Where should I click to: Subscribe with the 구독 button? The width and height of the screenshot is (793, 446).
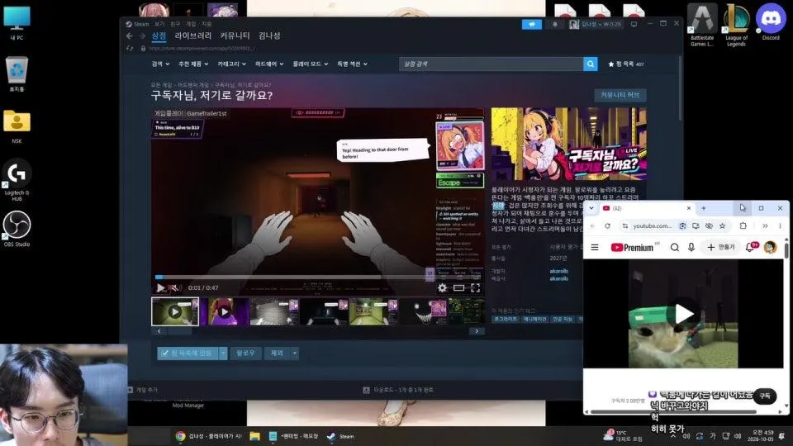click(765, 396)
